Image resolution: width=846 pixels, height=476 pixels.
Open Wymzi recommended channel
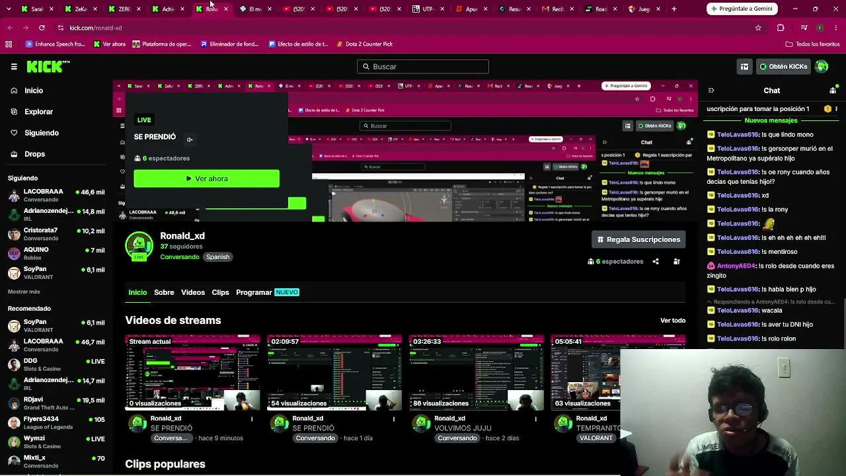[56, 442]
